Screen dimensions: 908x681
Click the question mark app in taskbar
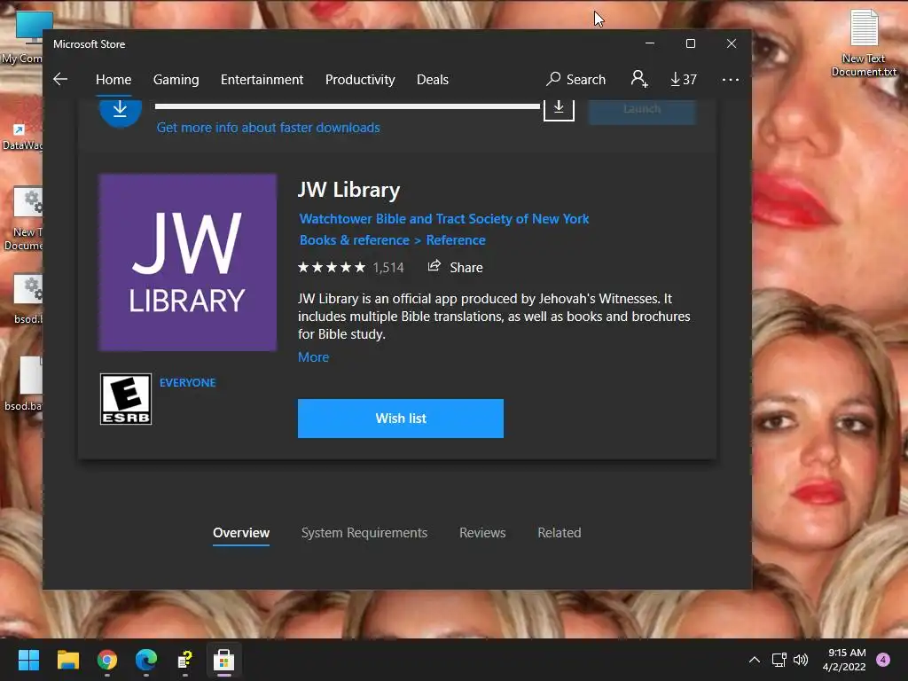[184, 660]
